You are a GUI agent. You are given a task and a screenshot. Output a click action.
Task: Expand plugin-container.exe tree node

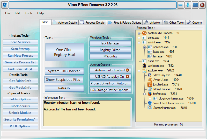pyautogui.click(x=150, y=99)
